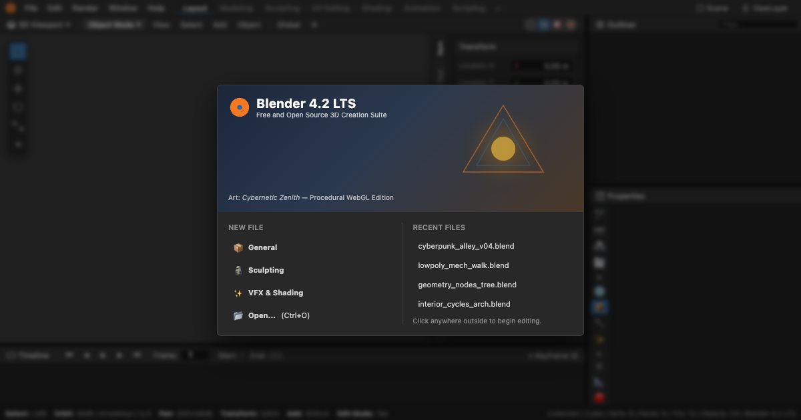This screenshot has width=801, height=420.
Task: Switch to the Layout workspace tab
Action: [x=194, y=9]
